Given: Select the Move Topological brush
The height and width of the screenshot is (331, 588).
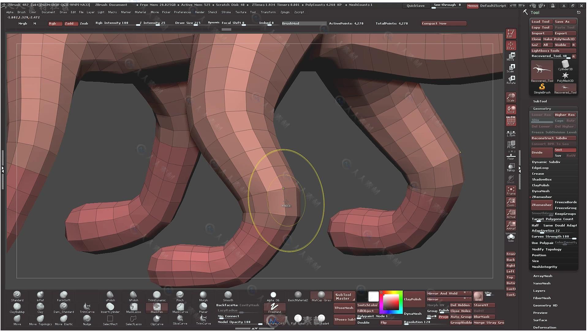Looking at the screenshot, I should pyautogui.click(x=40, y=320).
